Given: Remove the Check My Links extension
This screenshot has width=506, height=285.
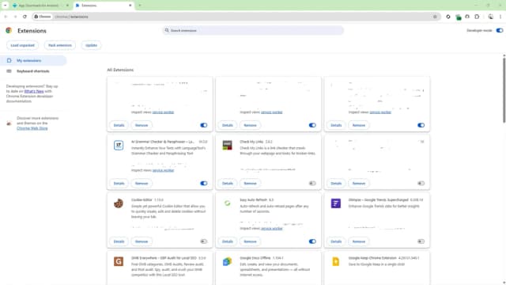Looking at the screenshot, I should (250, 183).
